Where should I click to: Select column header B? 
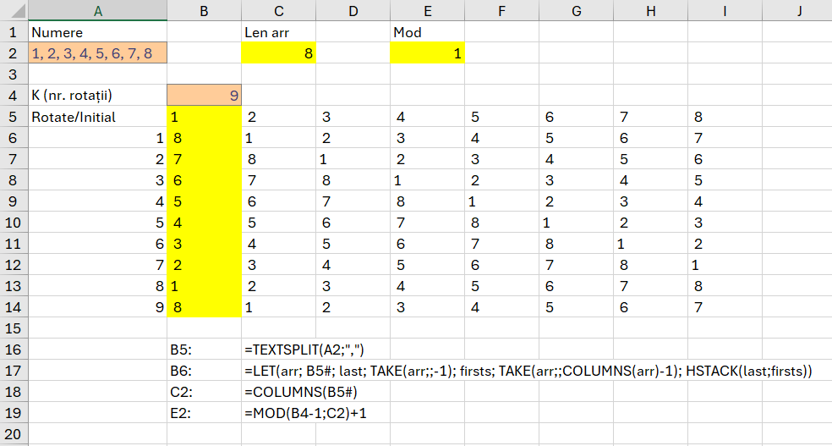204,10
